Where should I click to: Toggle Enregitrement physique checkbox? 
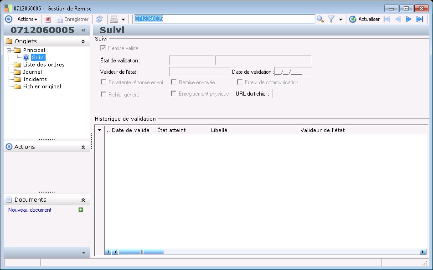coord(174,94)
